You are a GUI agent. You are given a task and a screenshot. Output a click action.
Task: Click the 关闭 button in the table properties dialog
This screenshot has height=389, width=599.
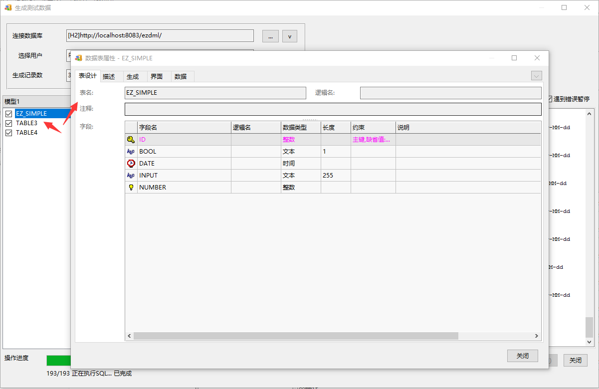coord(523,356)
